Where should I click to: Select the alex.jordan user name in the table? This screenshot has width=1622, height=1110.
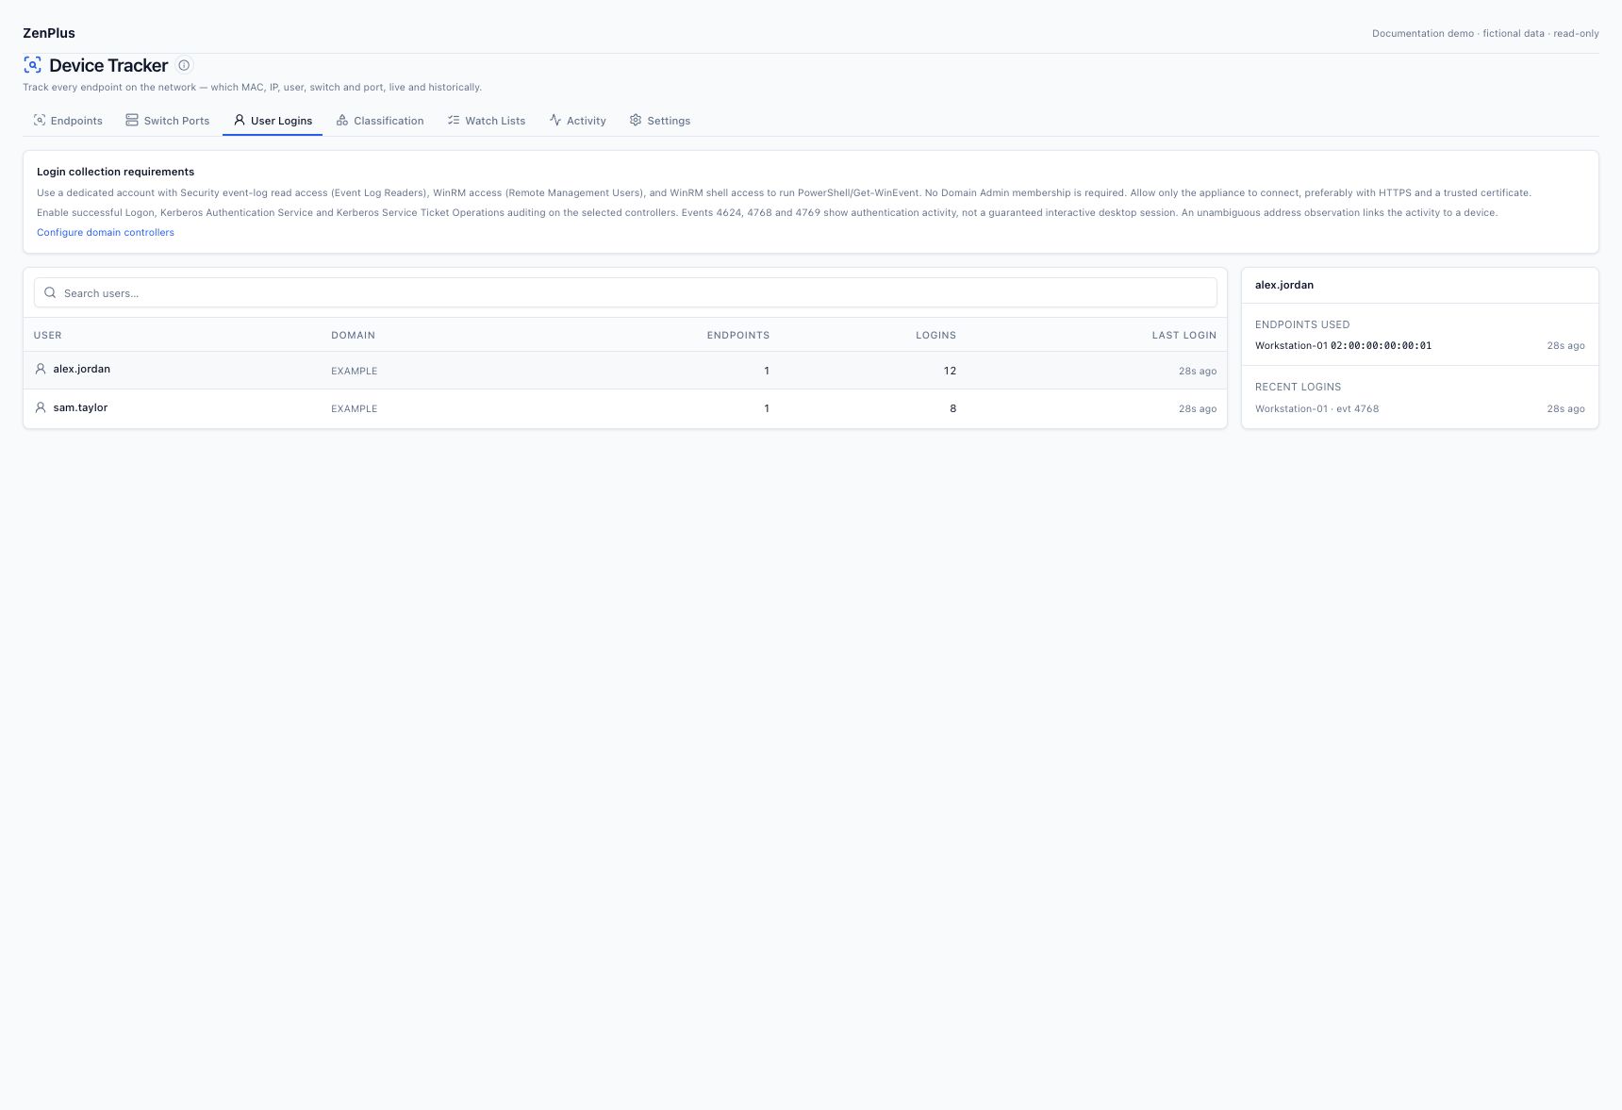click(x=82, y=369)
